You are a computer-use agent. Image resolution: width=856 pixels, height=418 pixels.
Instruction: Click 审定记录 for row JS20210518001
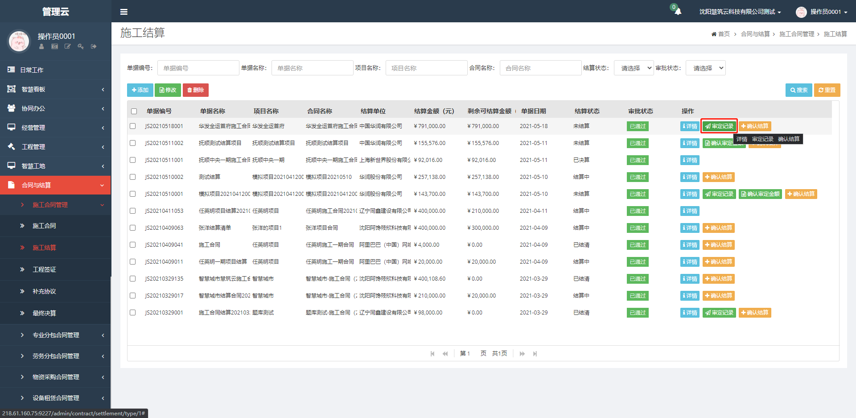[x=719, y=126]
